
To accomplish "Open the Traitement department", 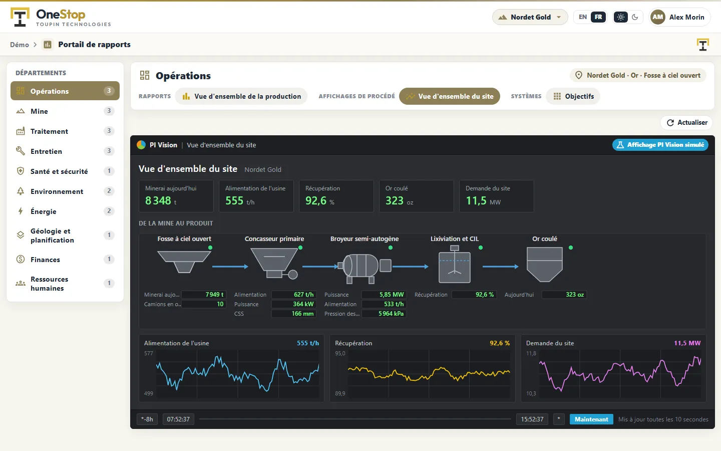I will 65,131.
